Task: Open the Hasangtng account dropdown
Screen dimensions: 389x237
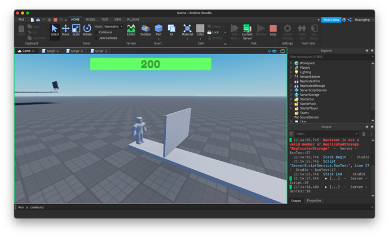Action: 373,20
